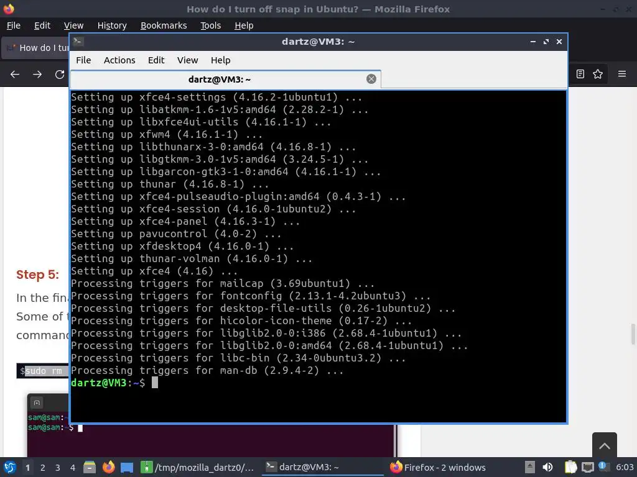Click the removable media eject tray icon

(x=529, y=467)
